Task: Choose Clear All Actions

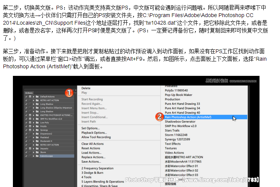Action: (93, 144)
